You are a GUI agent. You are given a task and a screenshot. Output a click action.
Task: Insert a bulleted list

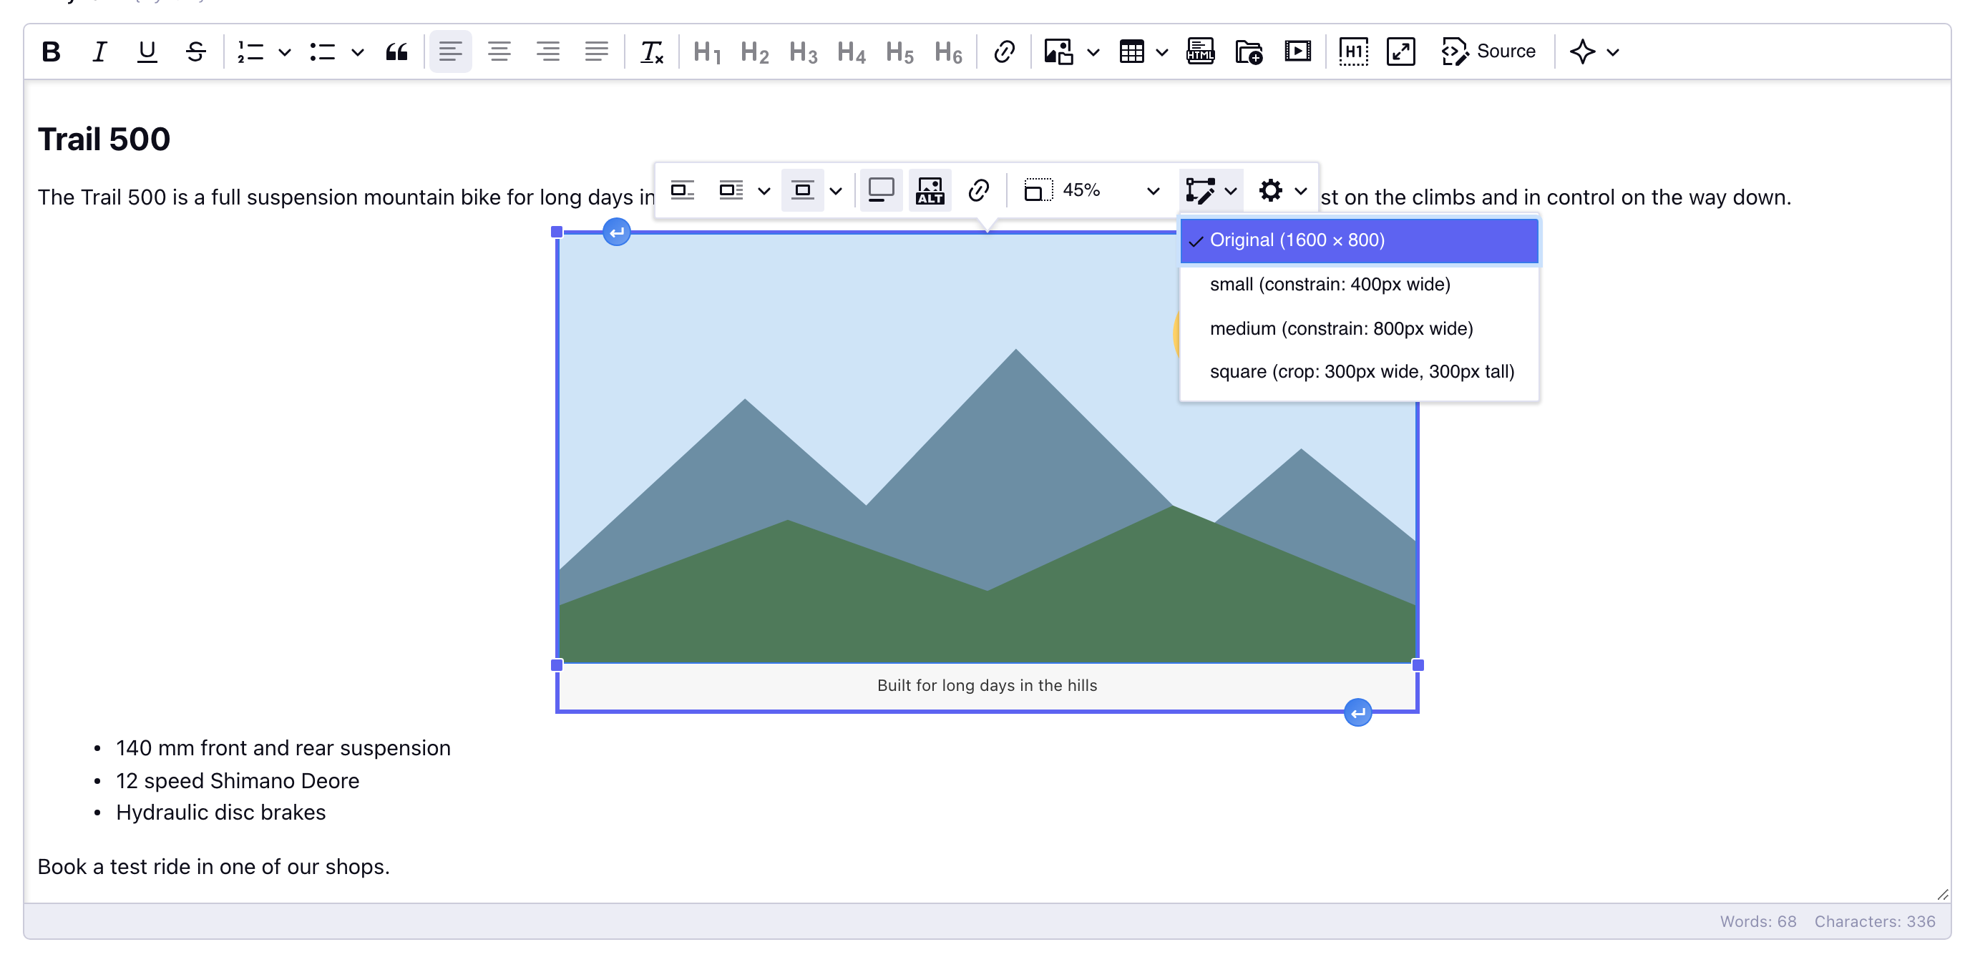(x=323, y=52)
